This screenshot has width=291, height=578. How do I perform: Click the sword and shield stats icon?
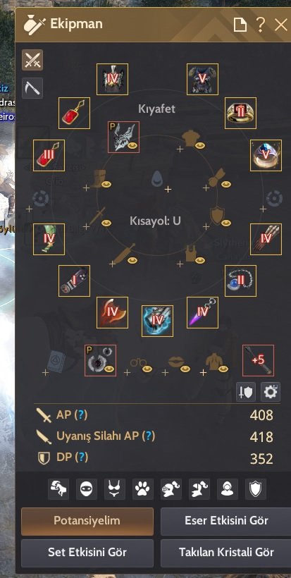point(246,392)
